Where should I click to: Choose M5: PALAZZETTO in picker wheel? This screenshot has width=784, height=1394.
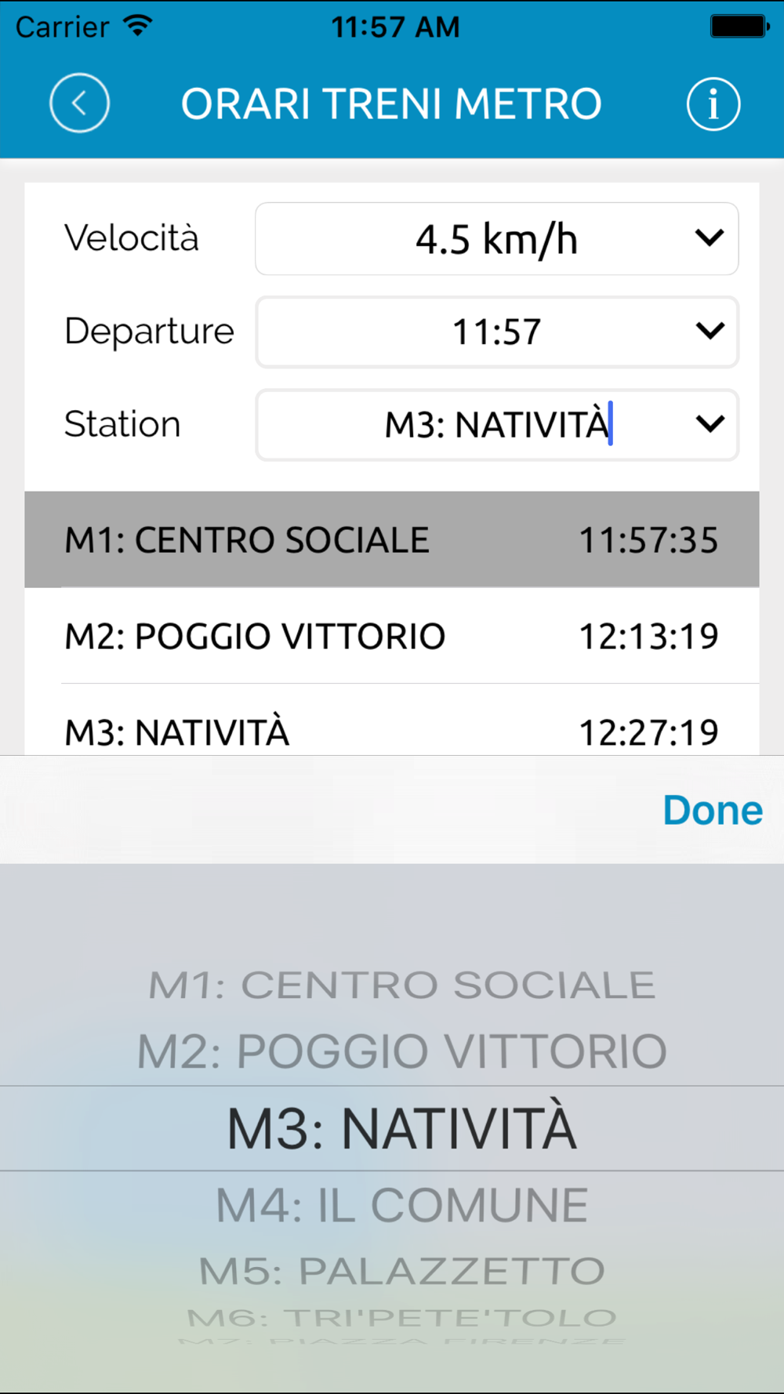click(402, 1271)
